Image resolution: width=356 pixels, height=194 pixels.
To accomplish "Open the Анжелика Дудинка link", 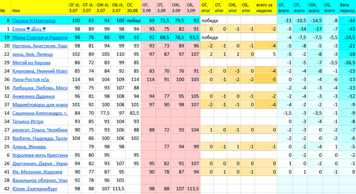I will click(x=33, y=96).
